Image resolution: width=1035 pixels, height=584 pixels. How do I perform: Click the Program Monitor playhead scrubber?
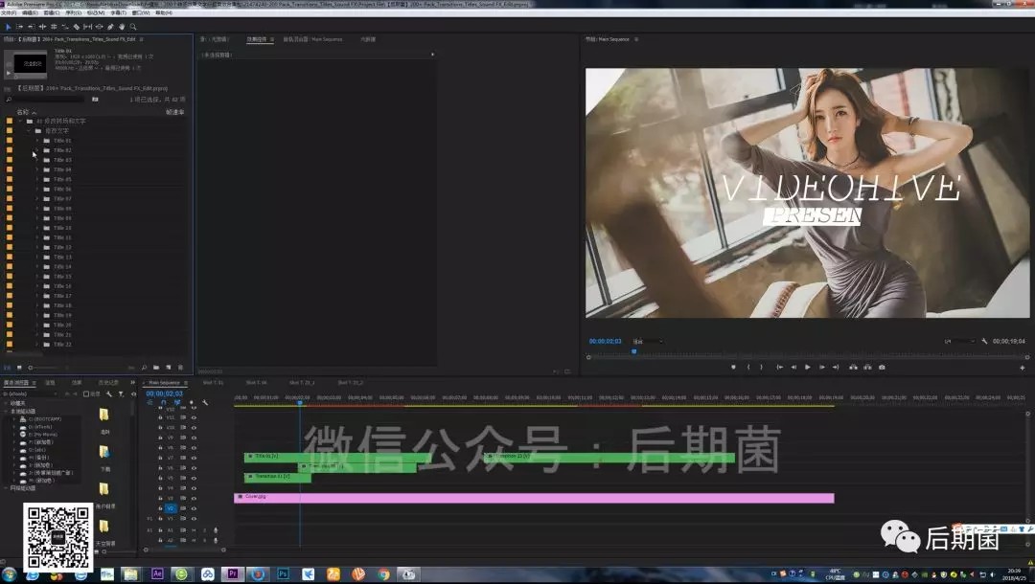633,351
